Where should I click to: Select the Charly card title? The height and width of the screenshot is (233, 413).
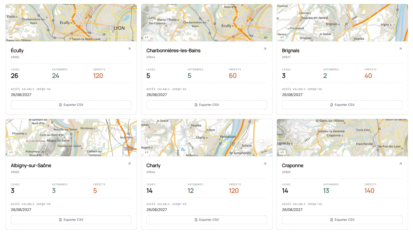coord(153,166)
